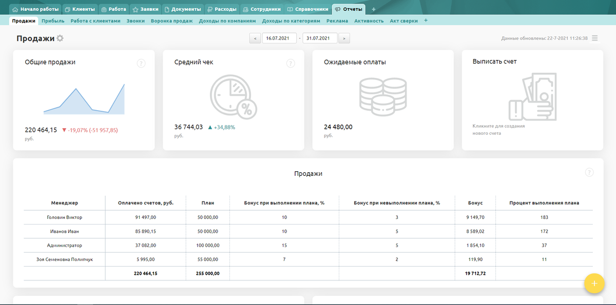Click the Оплачено счетов, руб. column header
This screenshot has height=305, width=616.
coord(146,203)
